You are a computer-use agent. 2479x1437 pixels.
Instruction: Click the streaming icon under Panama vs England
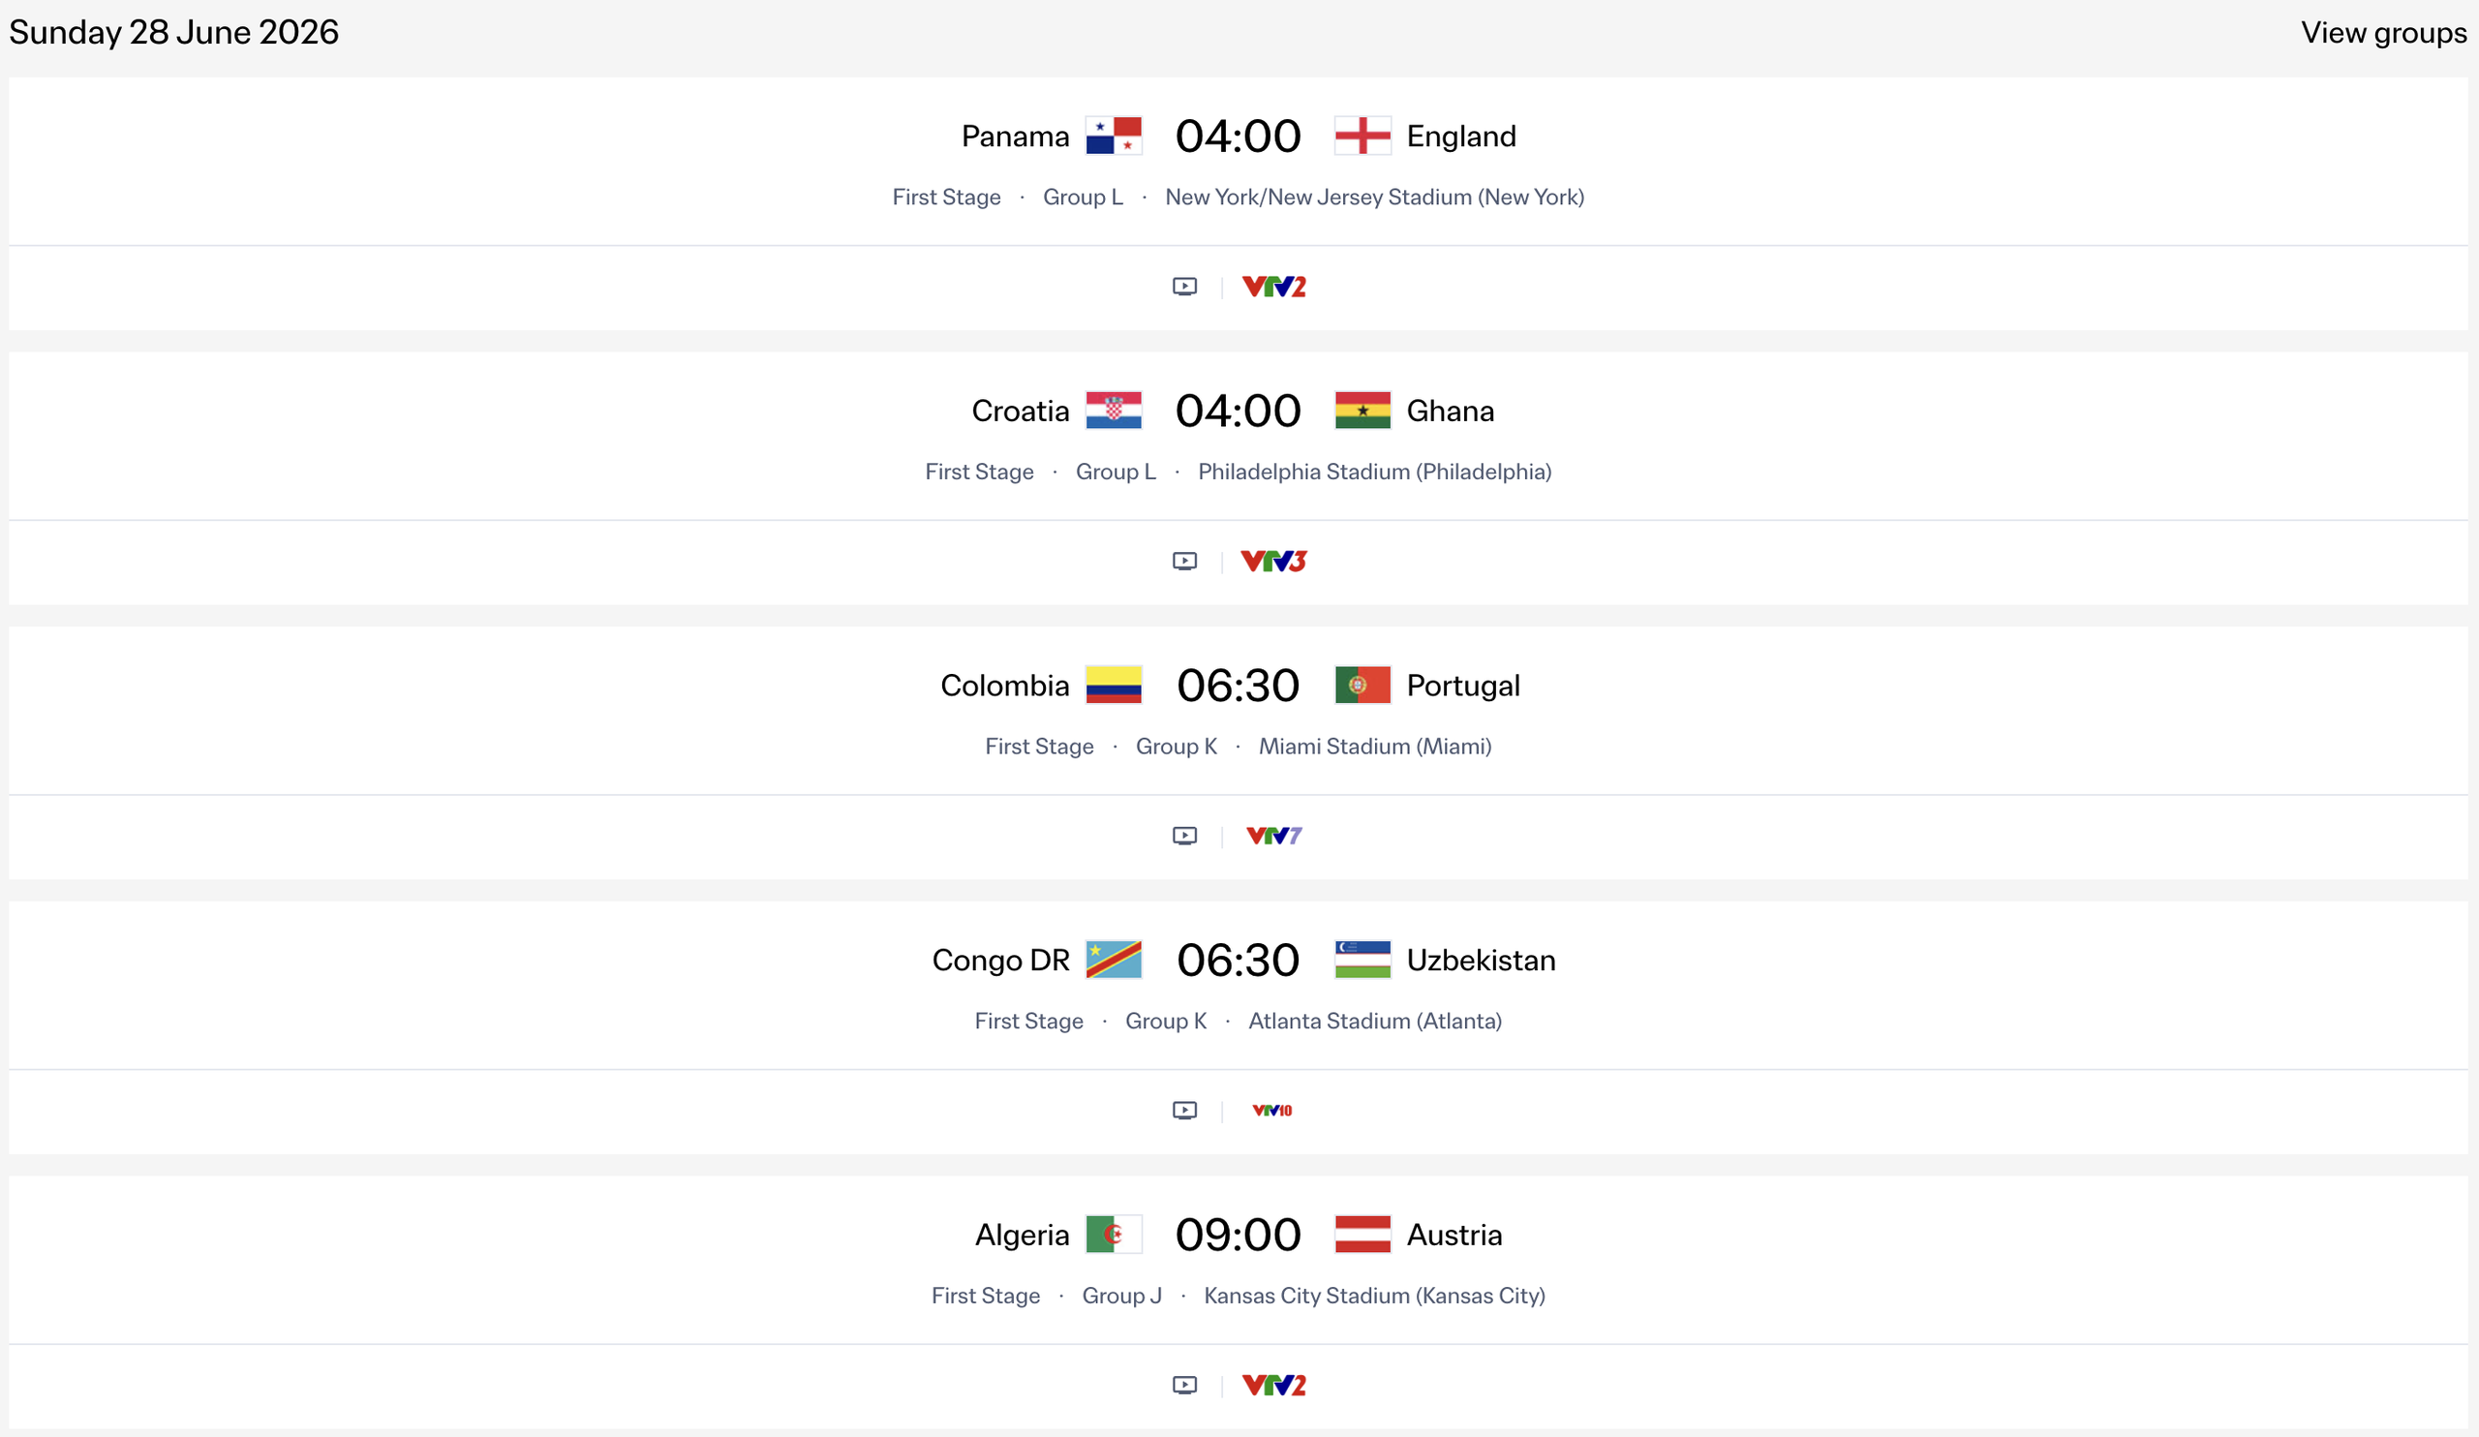click(1184, 287)
